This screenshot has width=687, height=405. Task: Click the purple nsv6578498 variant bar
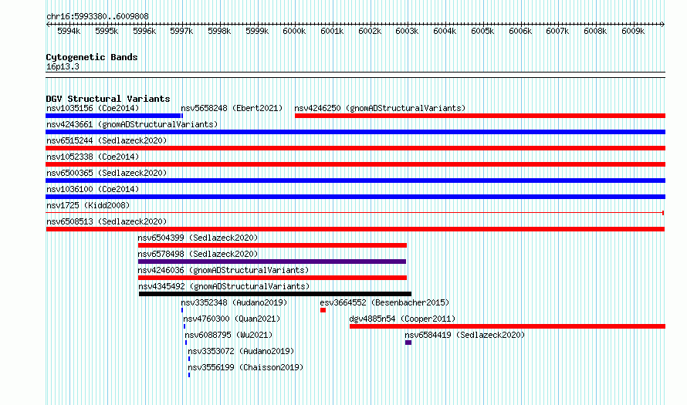click(272, 262)
